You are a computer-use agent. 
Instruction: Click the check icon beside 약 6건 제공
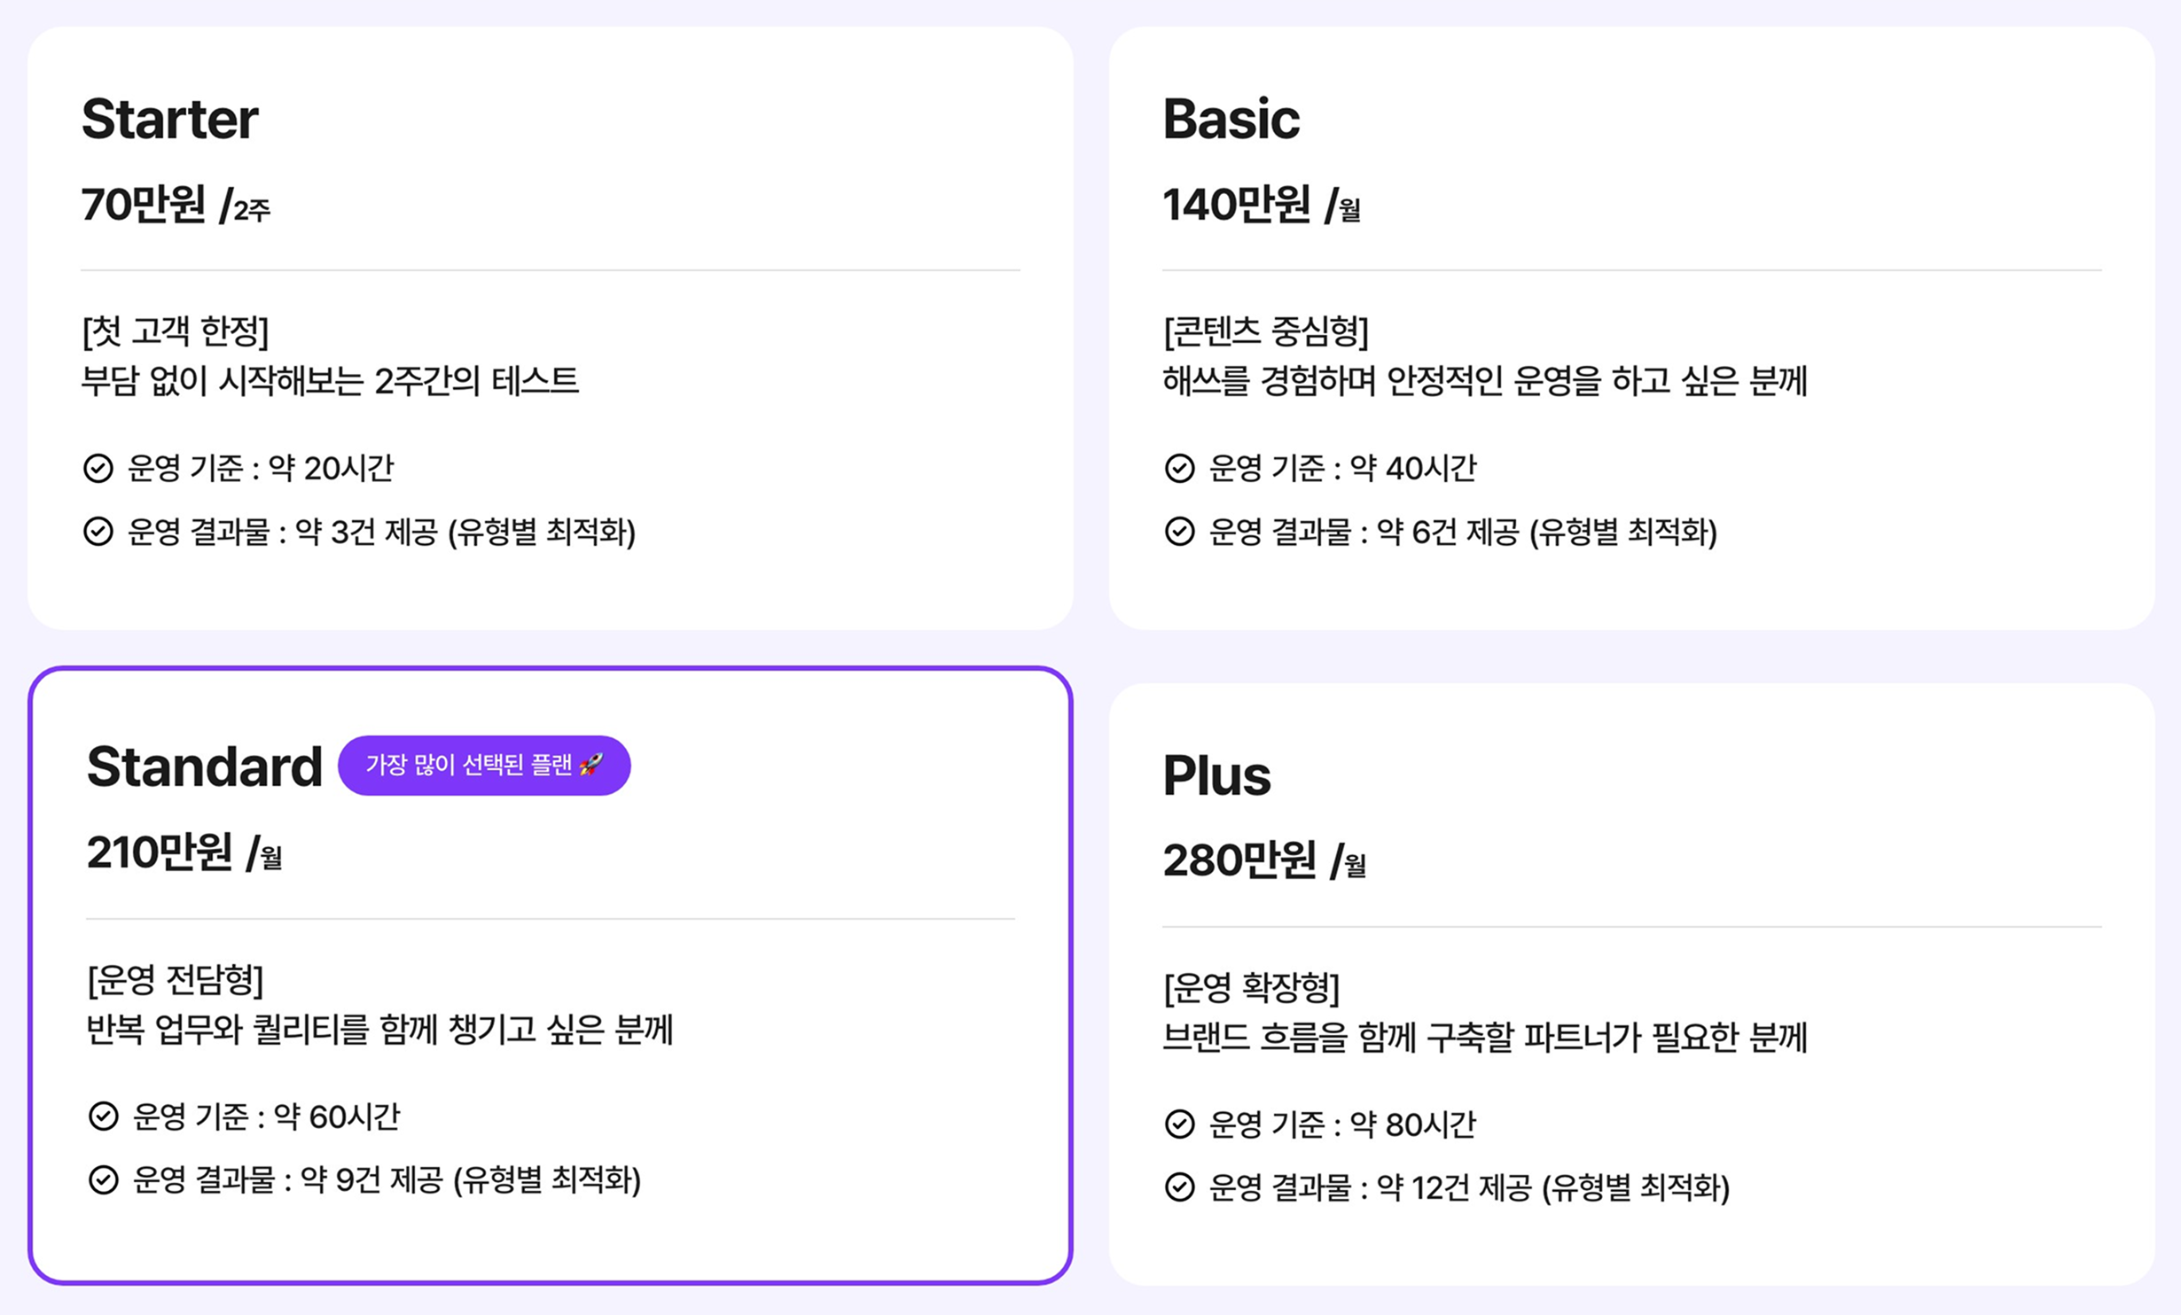coord(1179,532)
